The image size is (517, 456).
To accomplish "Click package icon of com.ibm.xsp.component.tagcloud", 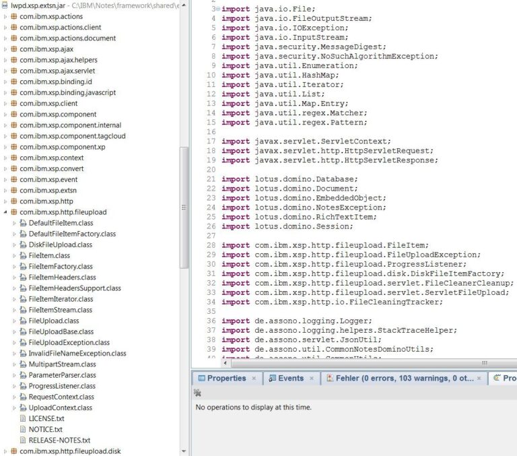I will pyautogui.click(x=14, y=136).
